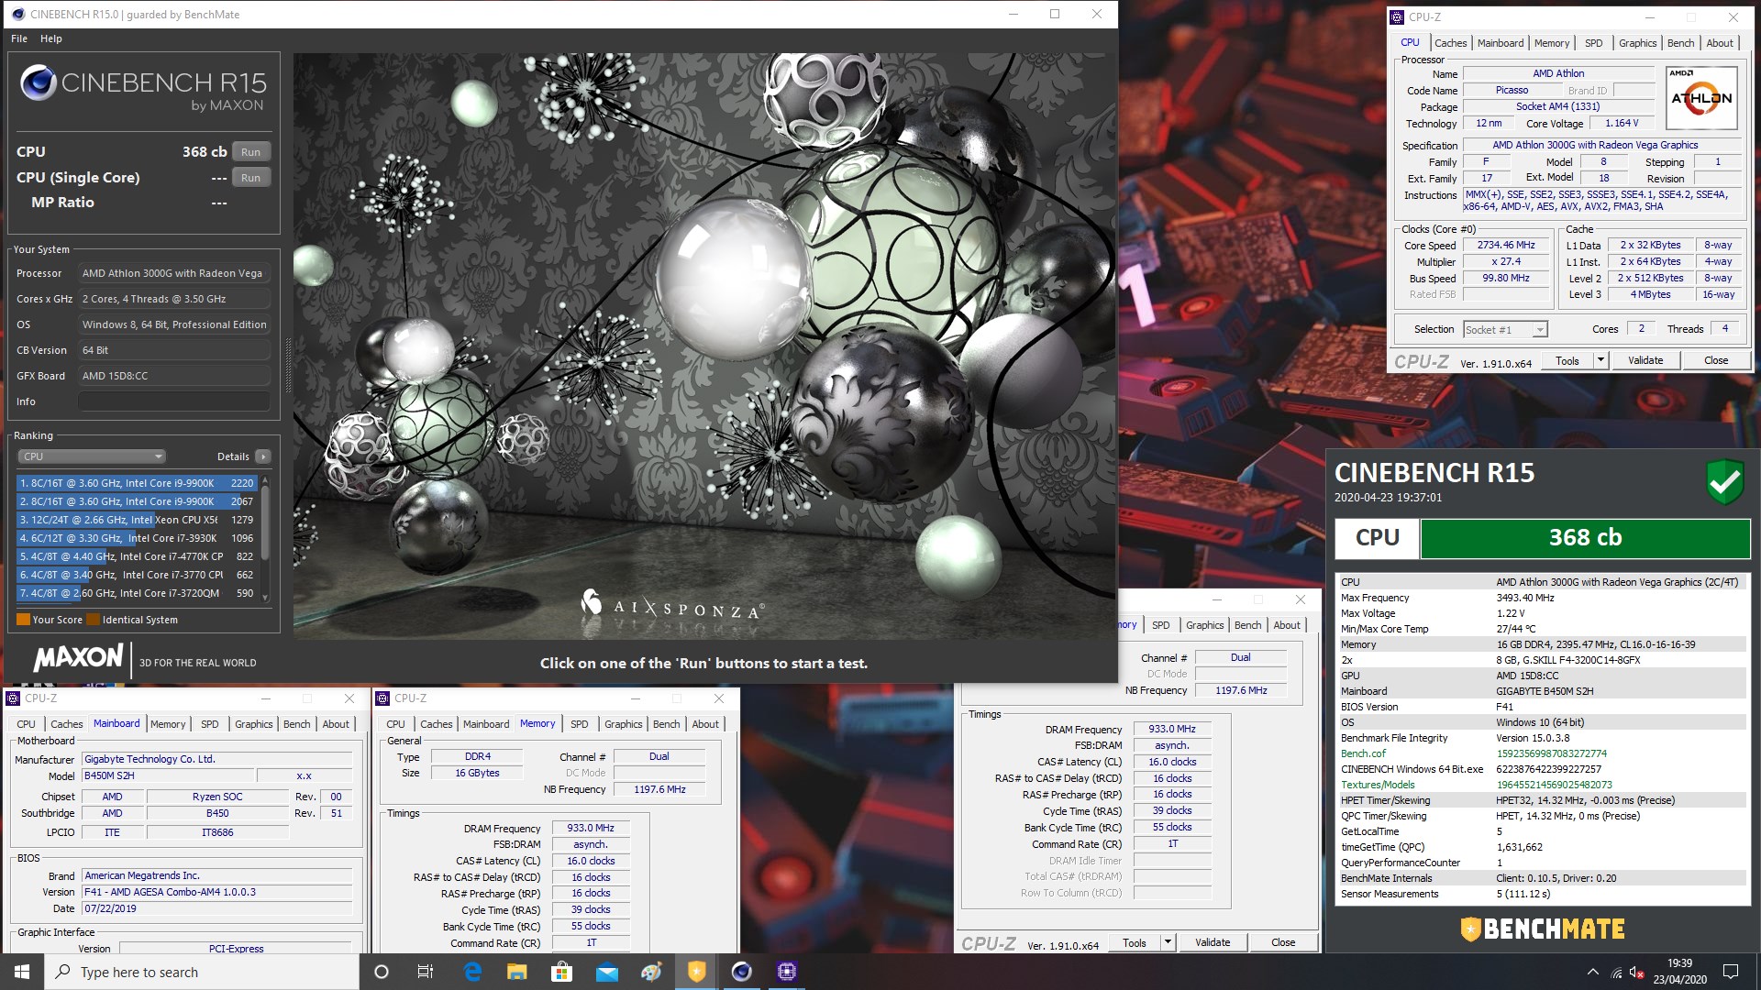
Task: Click the green BenchMate verification shield
Action: click(x=1724, y=481)
